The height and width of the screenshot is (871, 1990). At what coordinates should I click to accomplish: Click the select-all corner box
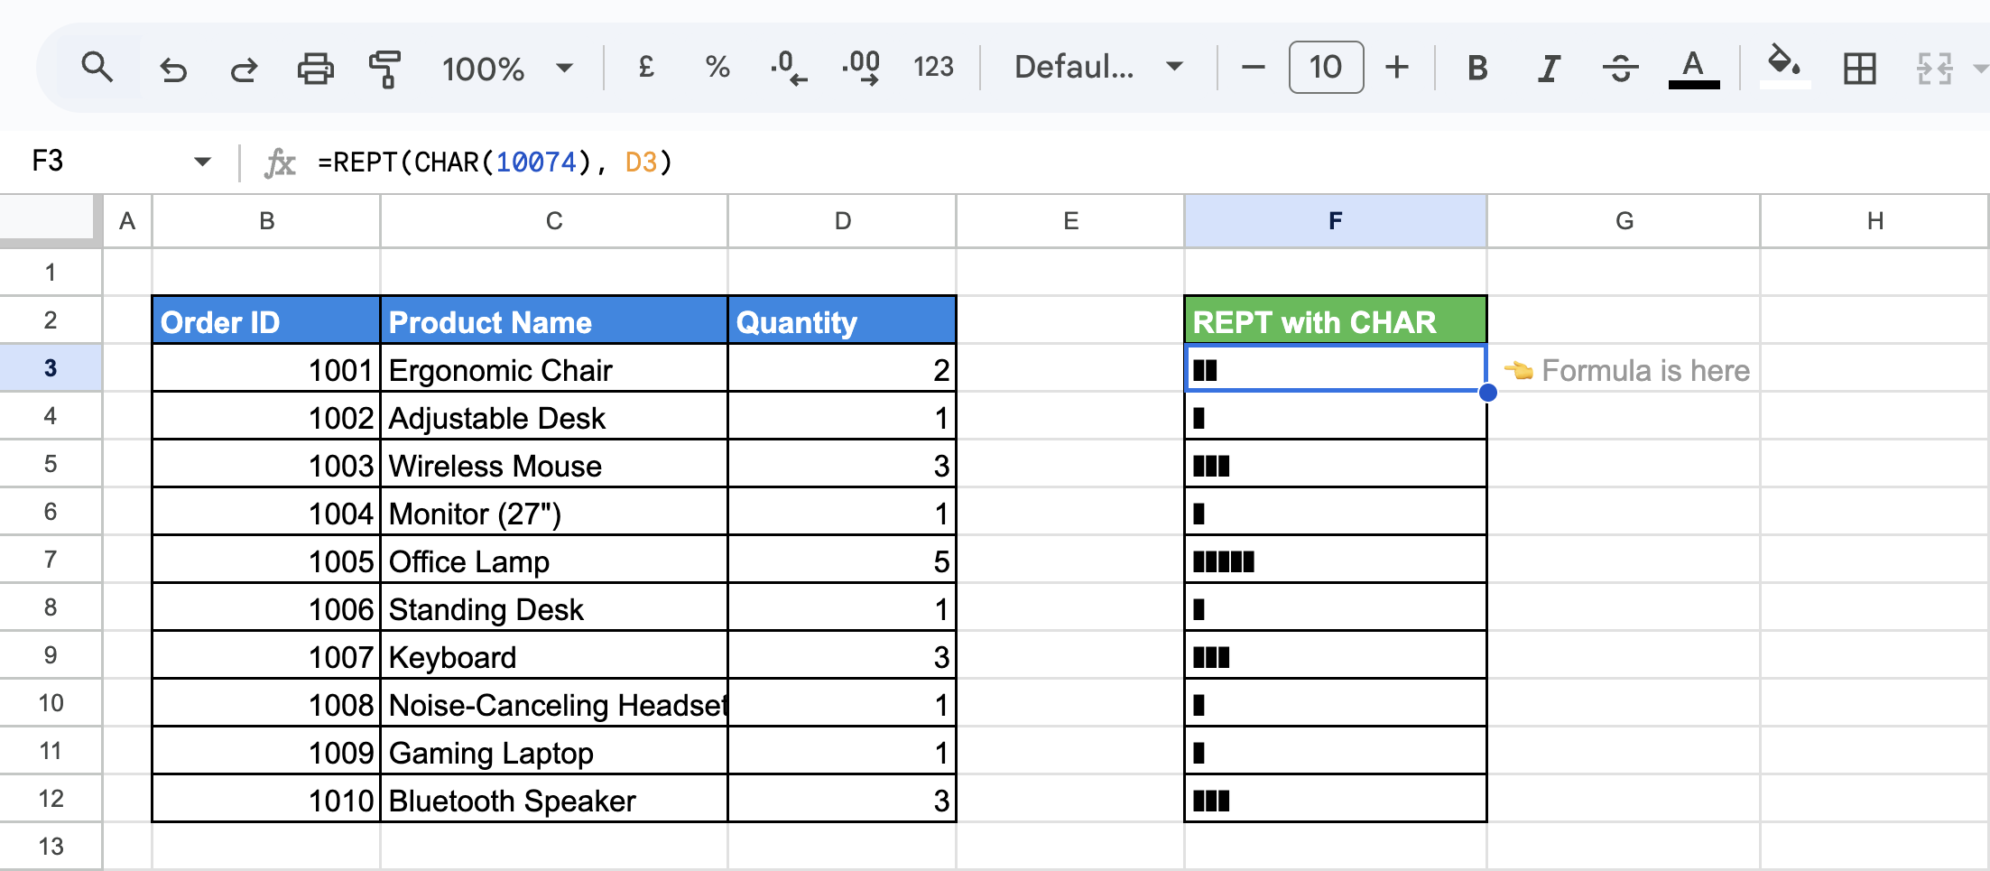(x=51, y=220)
